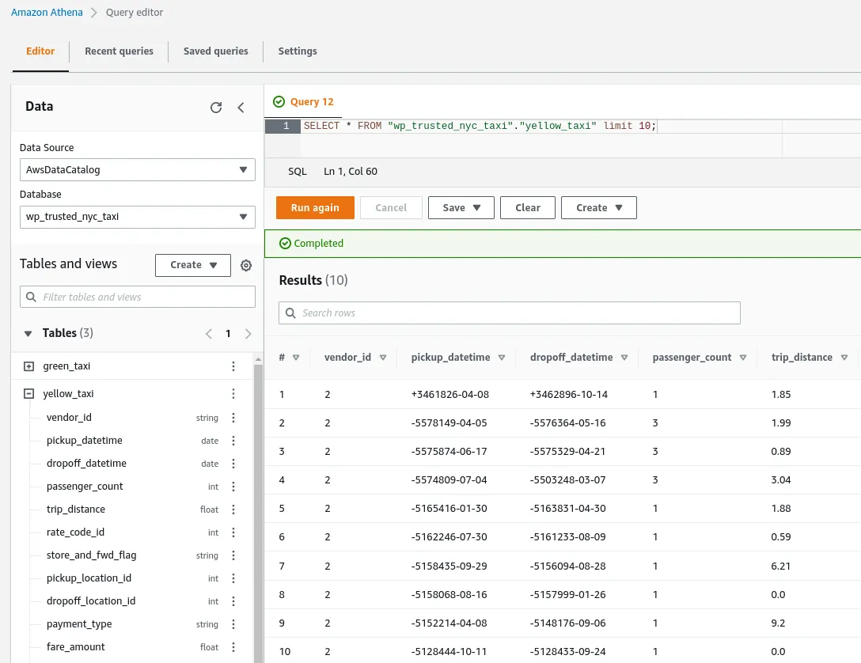Image resolution: width=861 pixels, height=663 pixels.
Task: Open the Data Source AwsDataCatalog dropdown
Action: coord(137,169)
